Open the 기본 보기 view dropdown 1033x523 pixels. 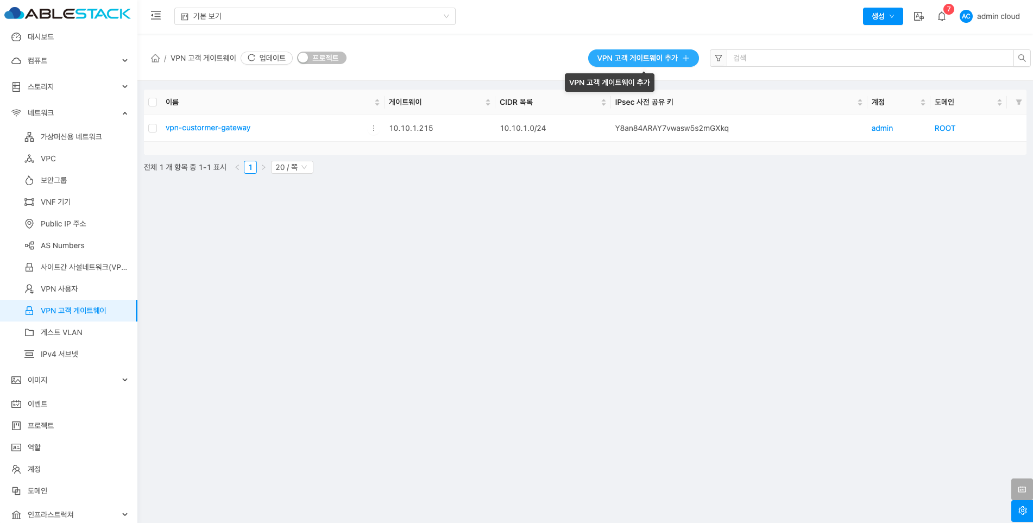[315, 16]
